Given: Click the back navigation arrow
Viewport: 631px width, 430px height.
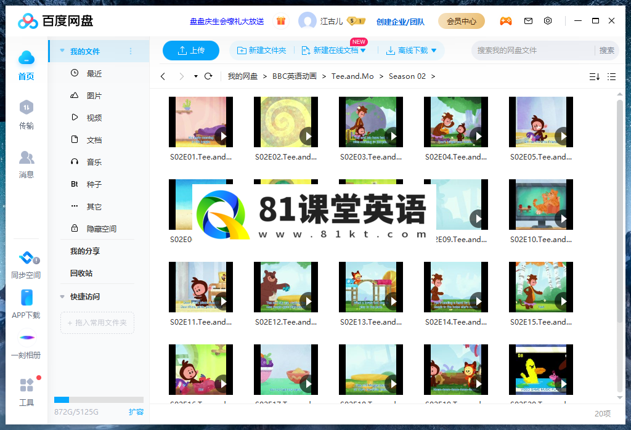Looking at the screenshot, I should [163, 76].
